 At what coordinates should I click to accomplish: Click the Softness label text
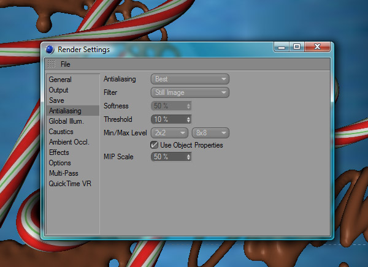click(x=116, y=106)
